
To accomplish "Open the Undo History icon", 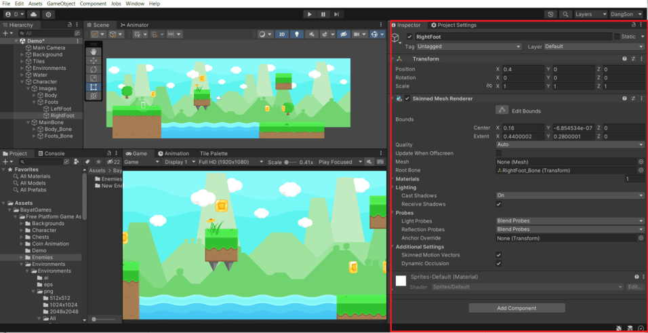I will tap(550, 14).
